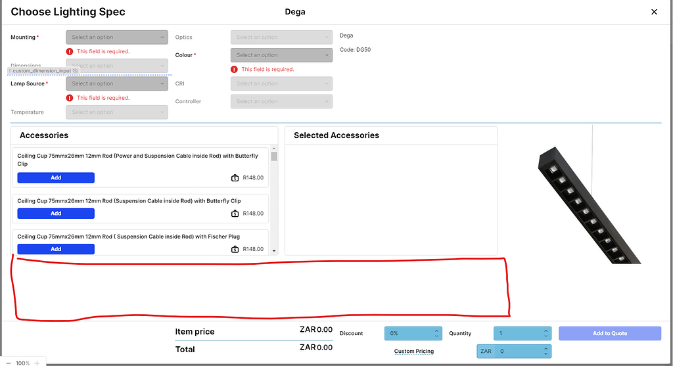Open the Mounting dropdown

coord(117,37)
